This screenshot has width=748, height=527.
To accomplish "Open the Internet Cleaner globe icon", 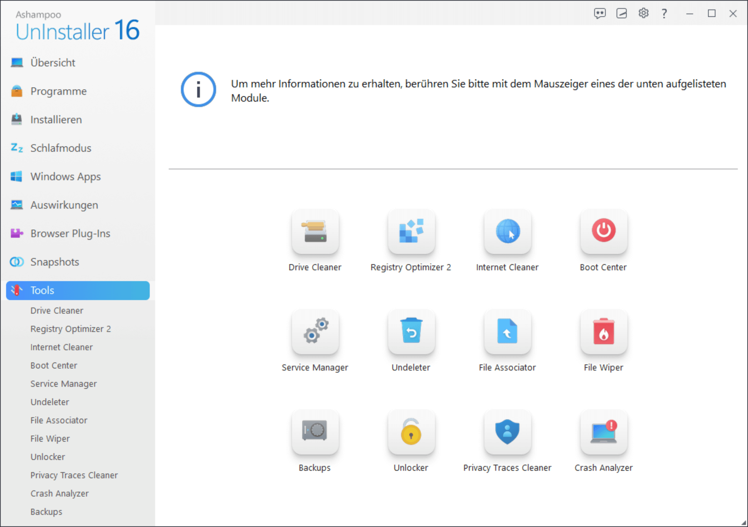I will tap(507, 231).
